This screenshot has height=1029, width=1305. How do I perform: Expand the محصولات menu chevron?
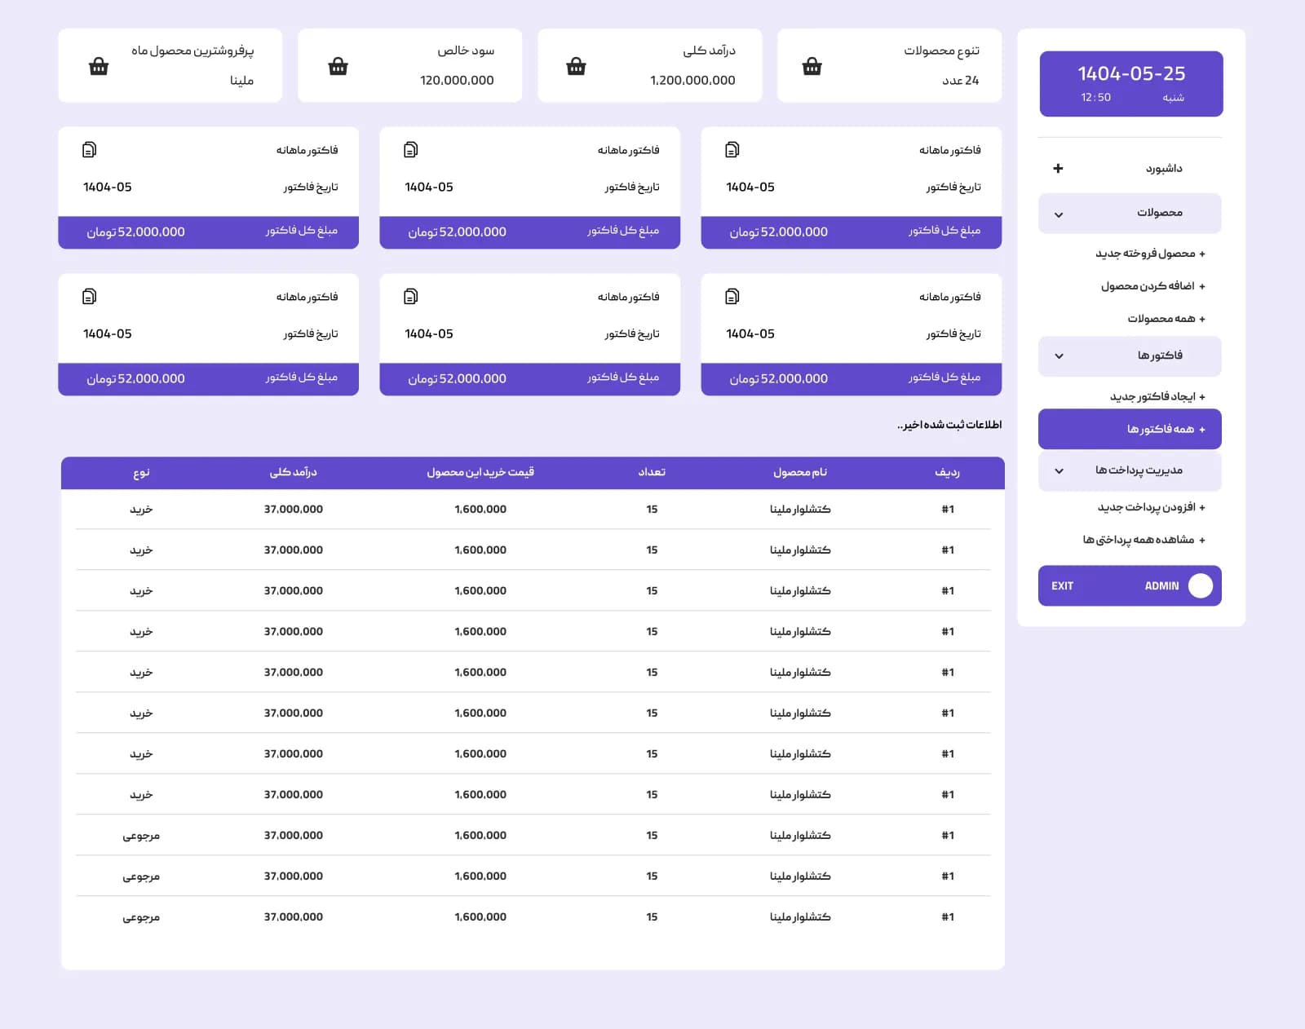point(1059,214)
